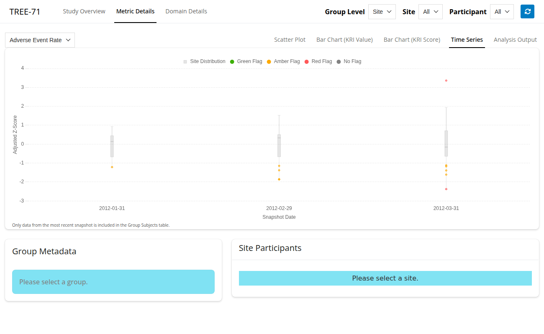Click the 2012-01-31 box plot
Image resolution: width=544 pixels, height=334 pixels.
(112, 146)
